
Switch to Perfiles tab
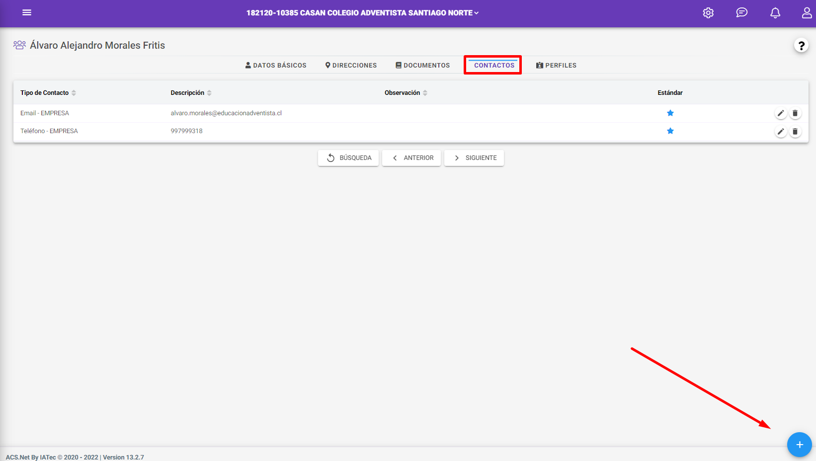click(x=556, y=65)
